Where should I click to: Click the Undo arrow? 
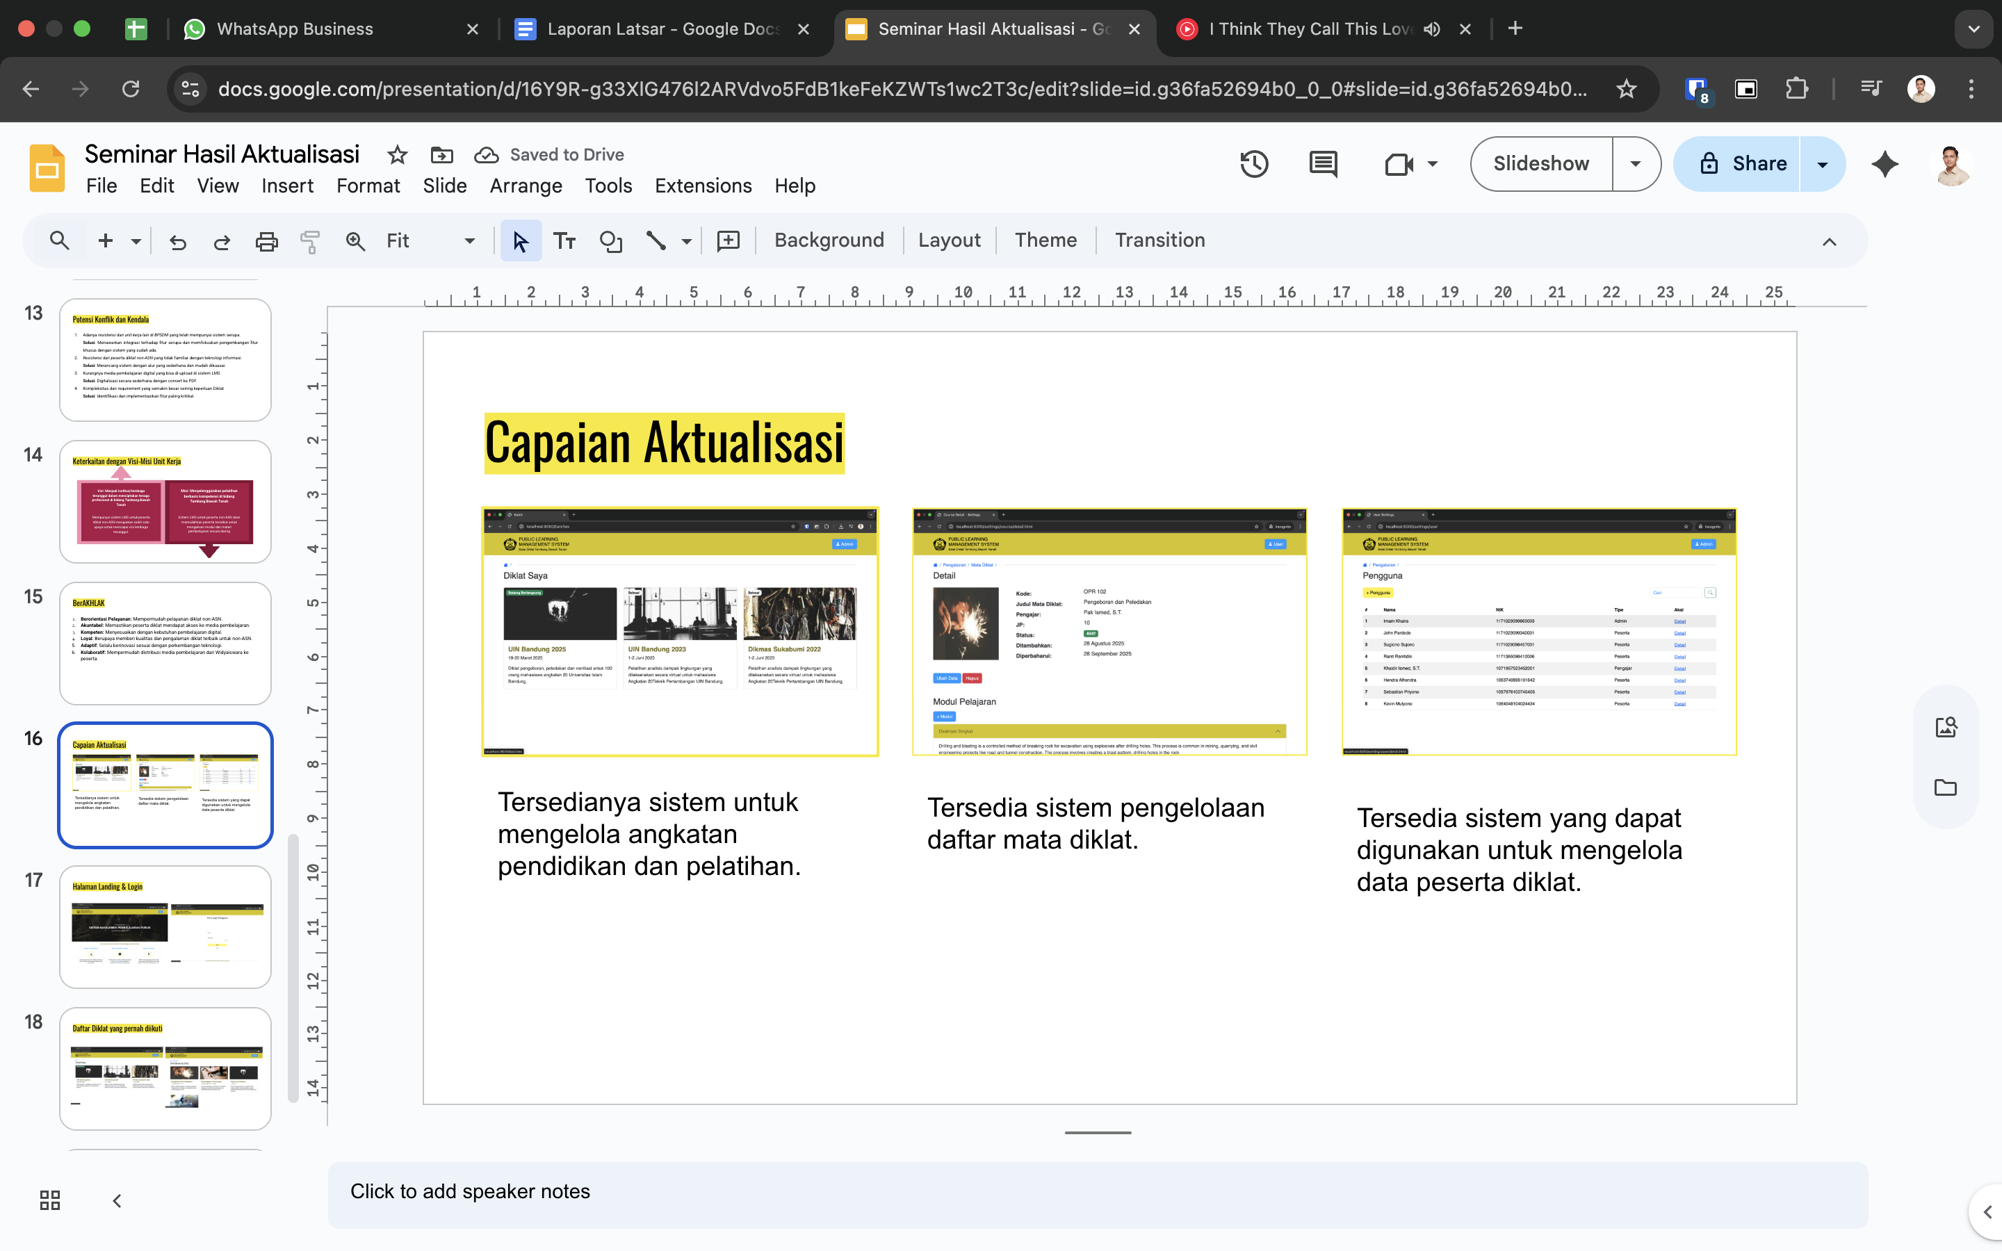click(x=178, y=240)
